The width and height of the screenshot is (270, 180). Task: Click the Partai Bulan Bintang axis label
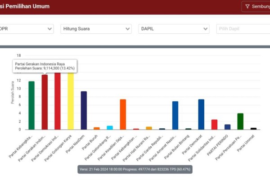(x=177, y=147)
